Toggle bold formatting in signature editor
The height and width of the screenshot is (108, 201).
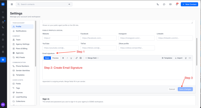(x=63, y=58)
